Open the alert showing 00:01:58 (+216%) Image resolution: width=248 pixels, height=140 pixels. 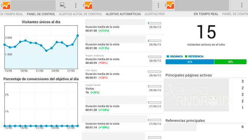click(x=123, y=26)
